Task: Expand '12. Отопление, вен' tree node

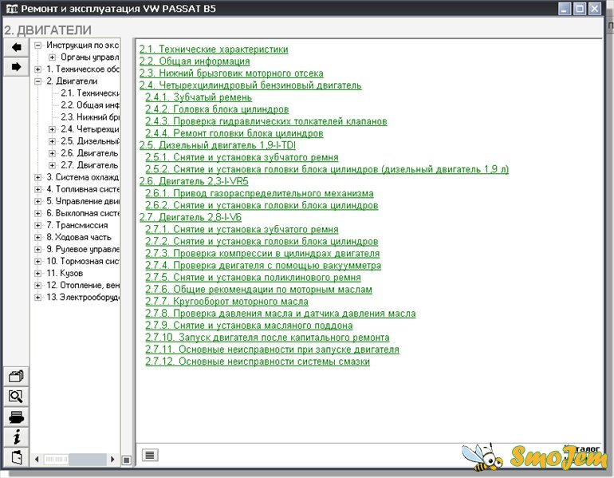Action: (38, 285)
